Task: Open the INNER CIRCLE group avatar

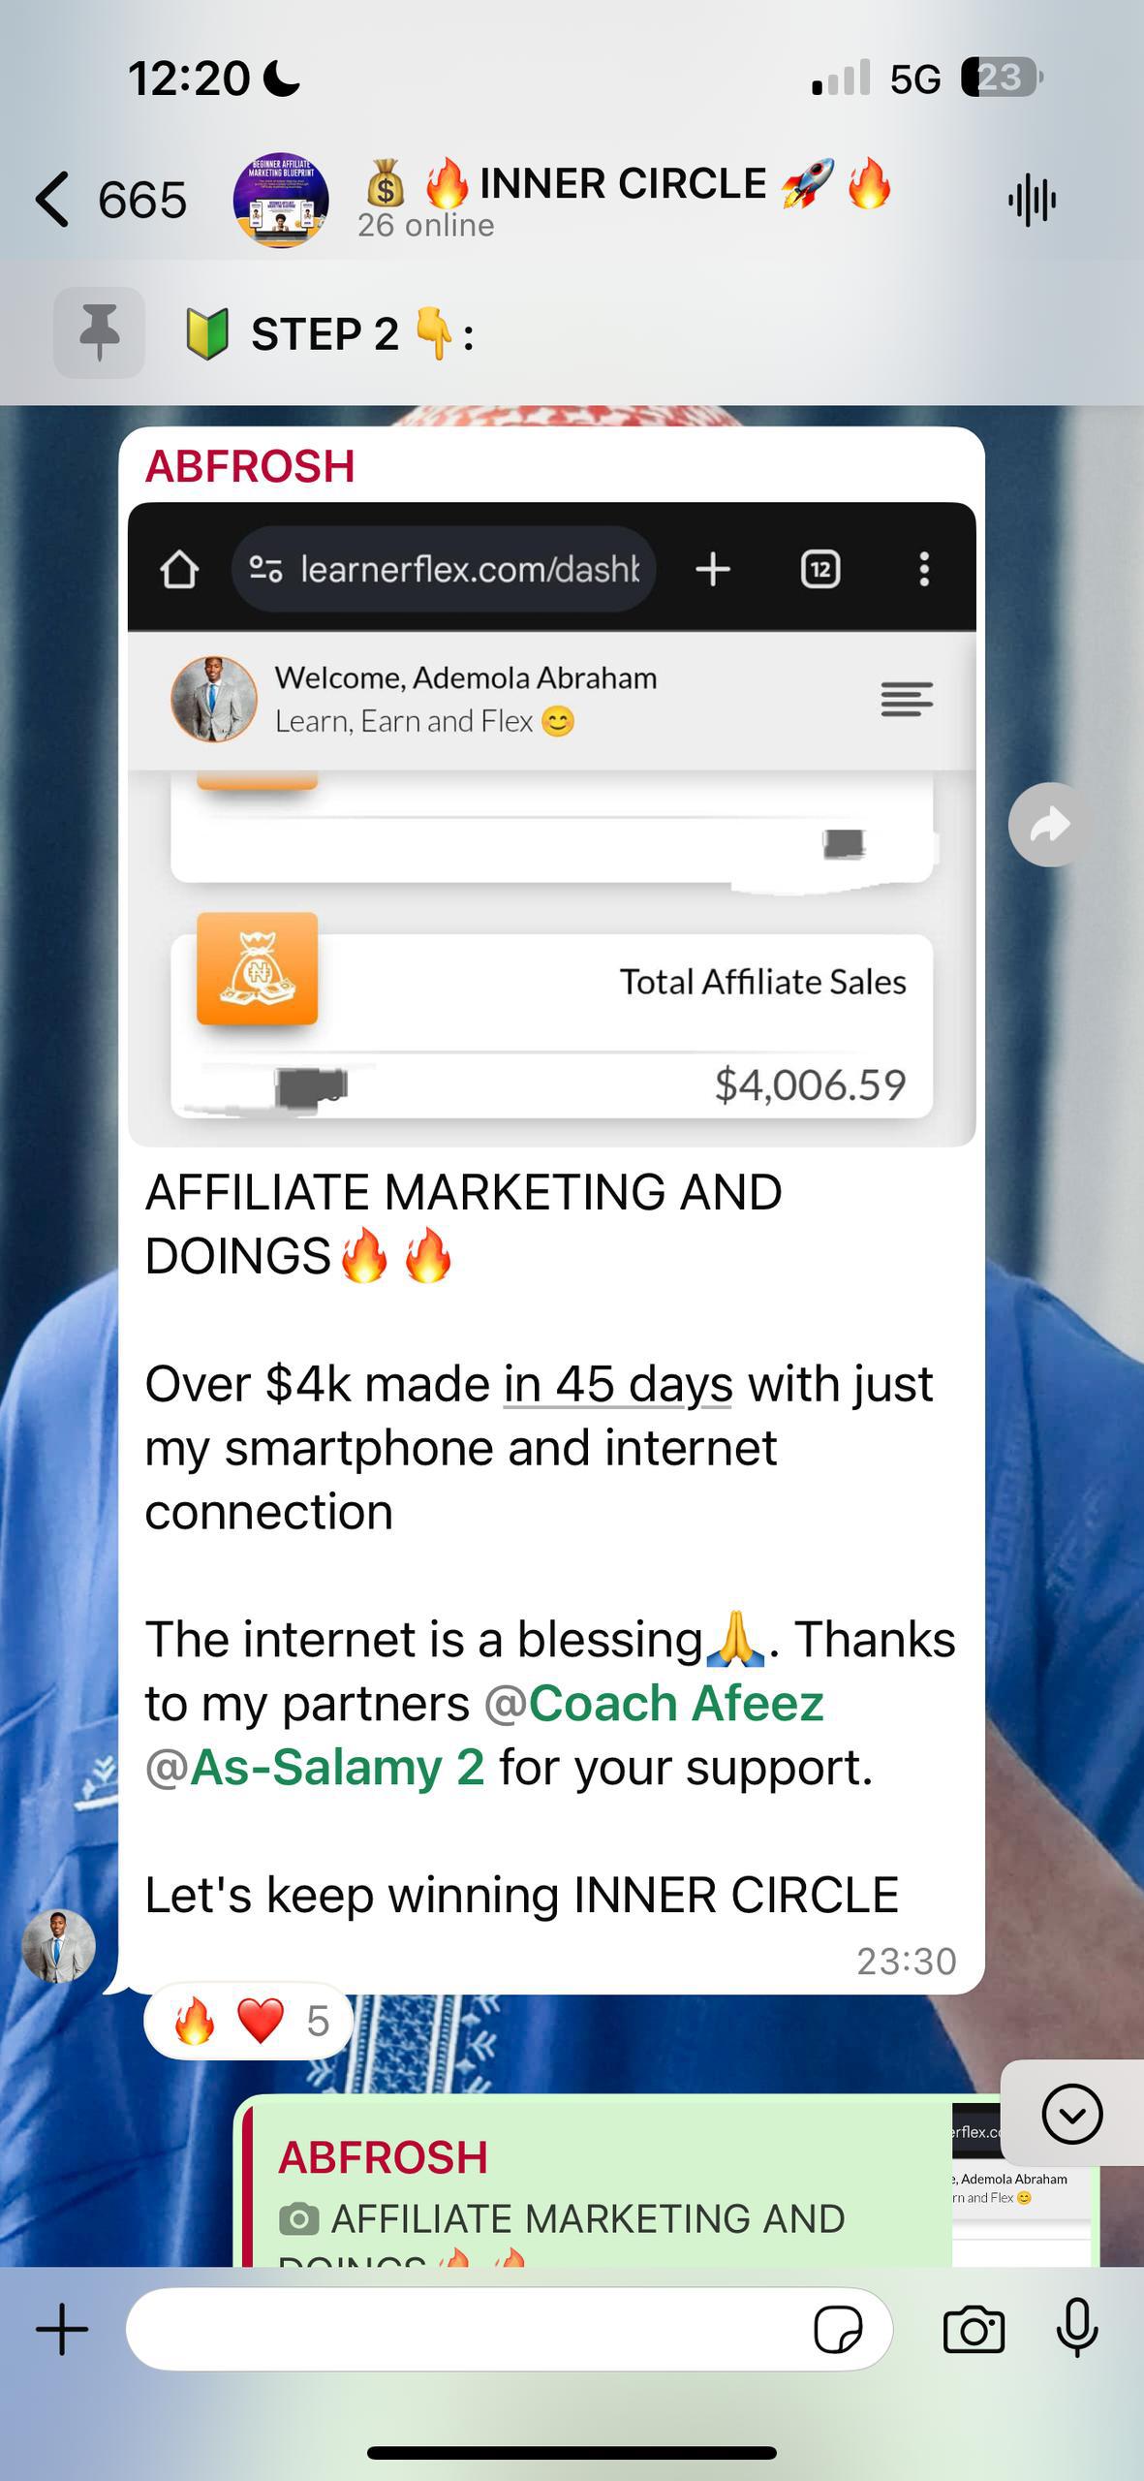Action: (281, 201)
